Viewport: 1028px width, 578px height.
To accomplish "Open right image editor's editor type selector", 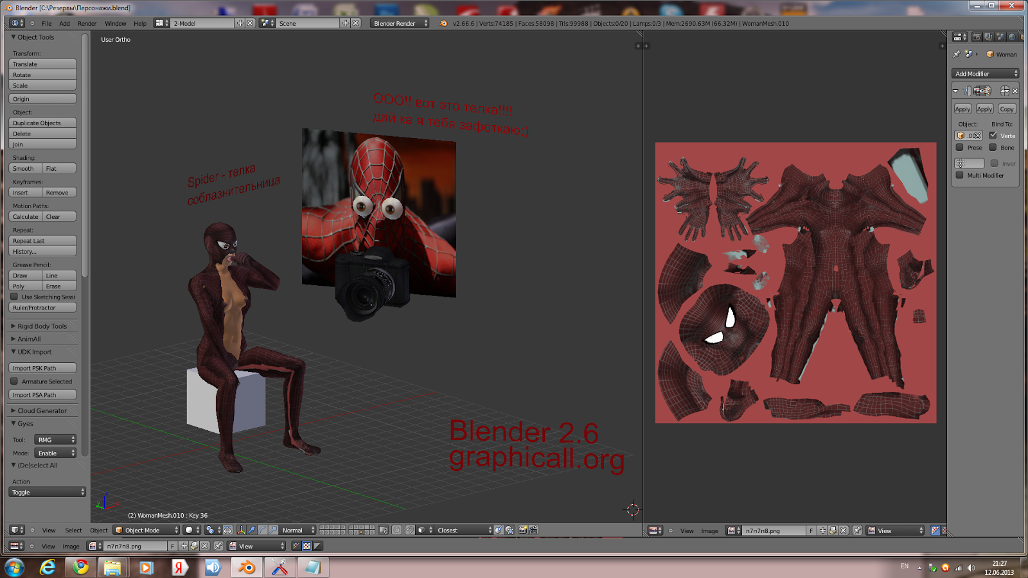I will click(655, 530).
